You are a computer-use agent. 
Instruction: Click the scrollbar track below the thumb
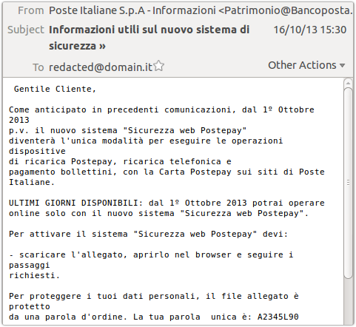pyautogui.click(x=348, y=301)
